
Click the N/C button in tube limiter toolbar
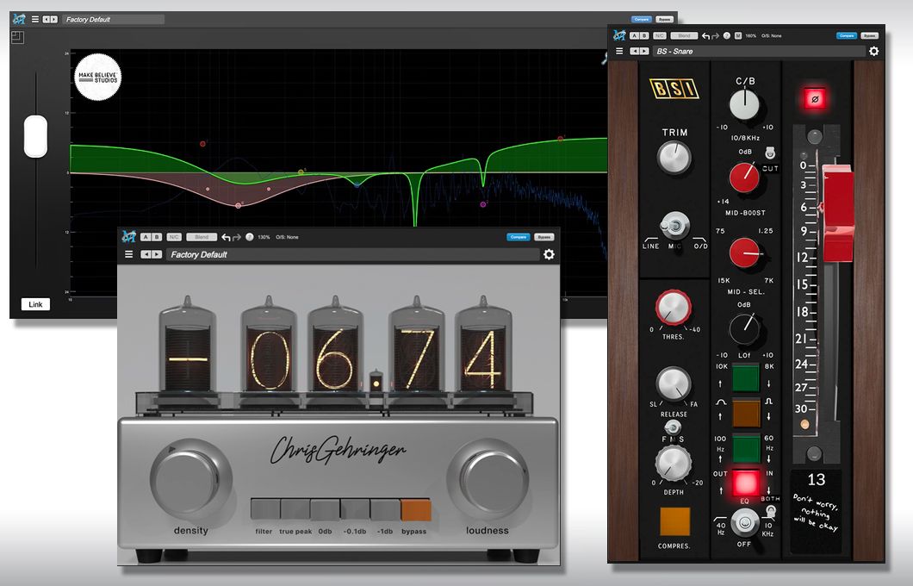coord(174,237)
